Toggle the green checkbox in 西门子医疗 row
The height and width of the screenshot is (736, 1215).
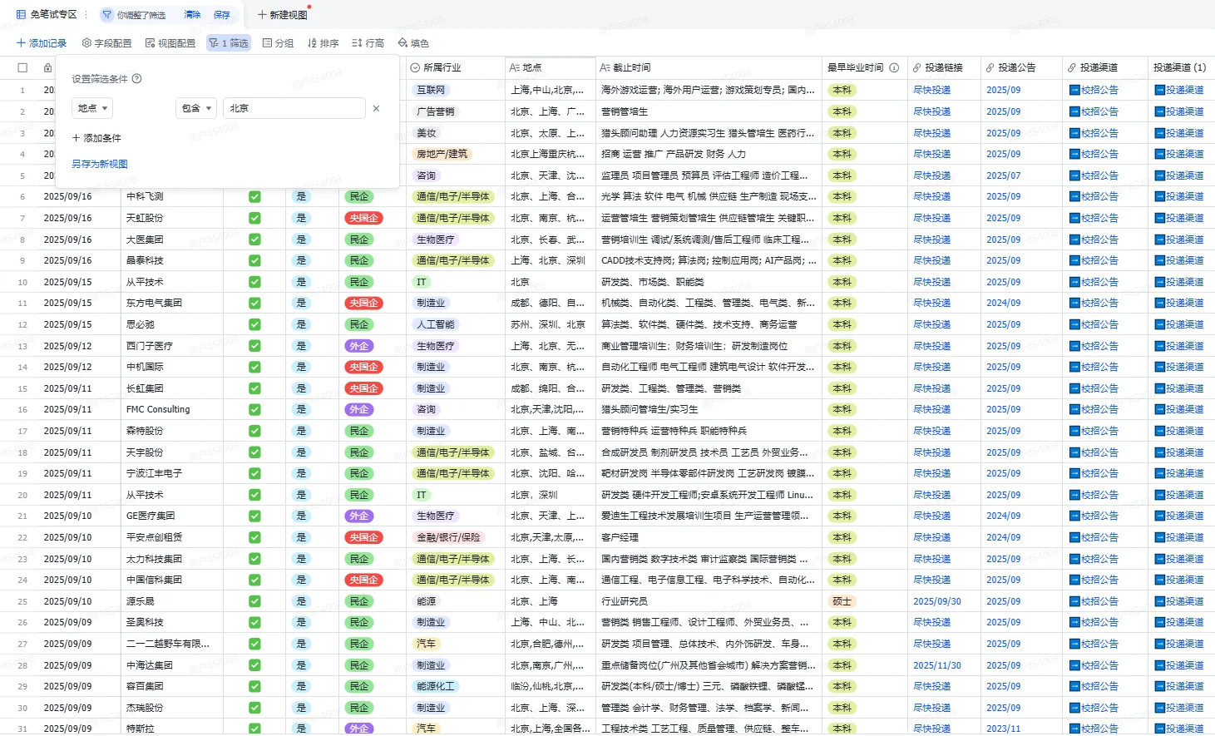(x=254, y=346)
